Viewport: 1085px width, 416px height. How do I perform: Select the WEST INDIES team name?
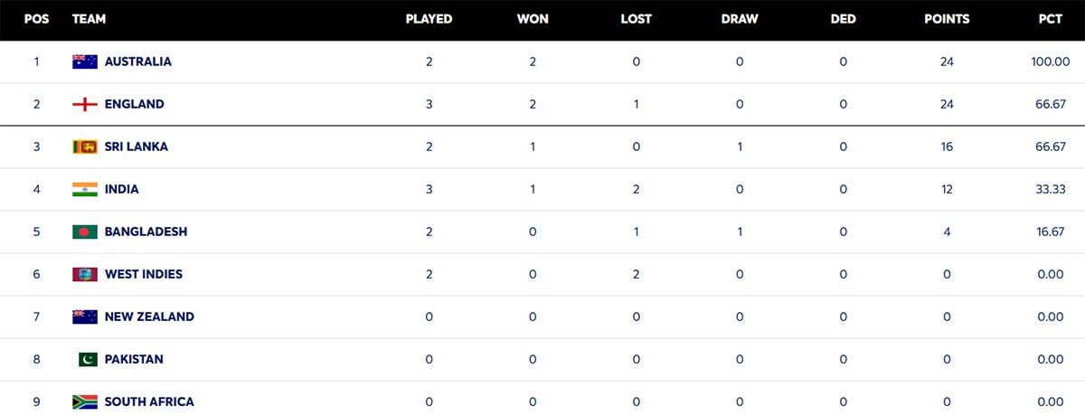tap(144, 274)
